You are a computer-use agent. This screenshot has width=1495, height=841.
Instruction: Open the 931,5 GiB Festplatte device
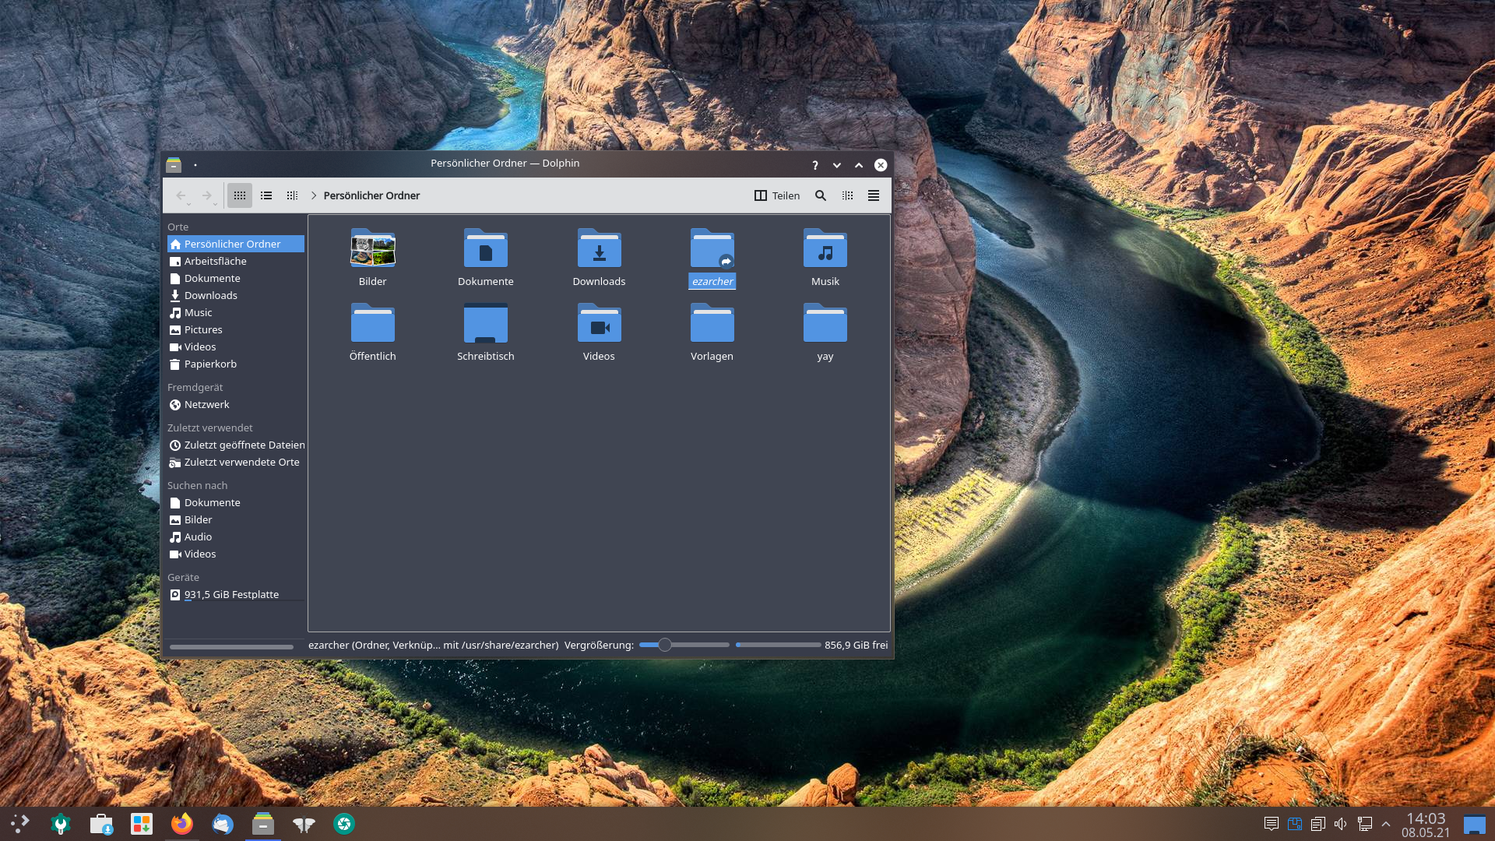pos(231,594)
